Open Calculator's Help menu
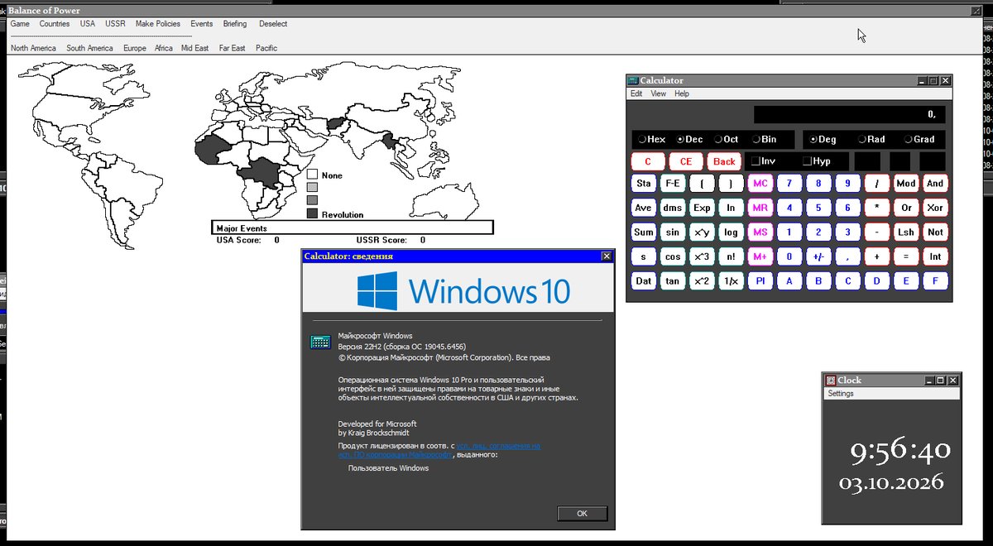The width and height of the screenshot is (993, 546). point(682,93)
